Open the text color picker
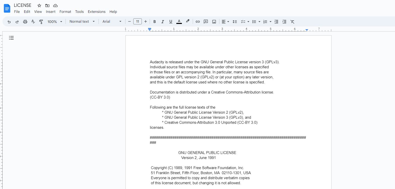 click(x=179, y=22)
